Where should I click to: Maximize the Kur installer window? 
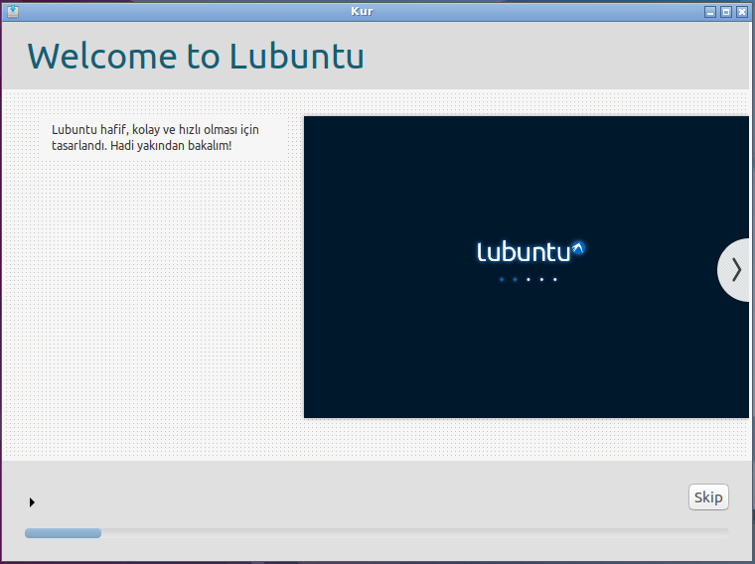[x=725, y=12]
